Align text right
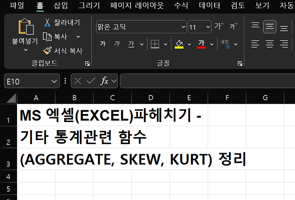 284,44
